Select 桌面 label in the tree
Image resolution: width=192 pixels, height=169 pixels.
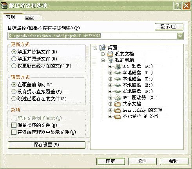112,48
